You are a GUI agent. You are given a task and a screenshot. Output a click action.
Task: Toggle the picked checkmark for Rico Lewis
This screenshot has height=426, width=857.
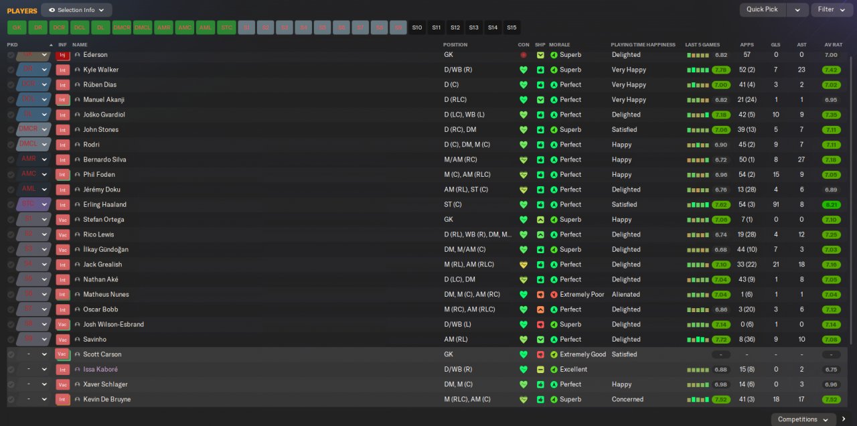coord(11,234)
